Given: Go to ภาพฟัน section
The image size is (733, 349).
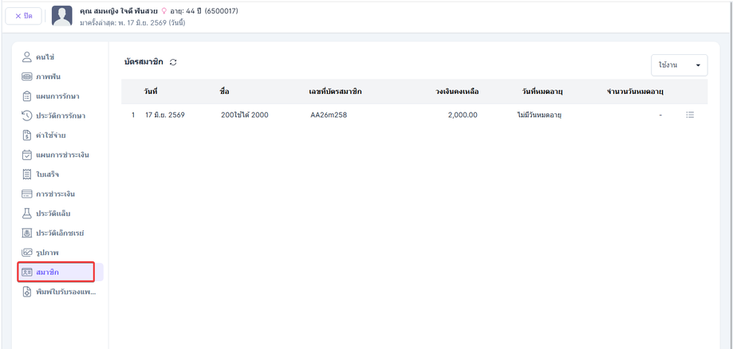Looking at the screenshot, I should pyautogui.click(x=60, y=76).
